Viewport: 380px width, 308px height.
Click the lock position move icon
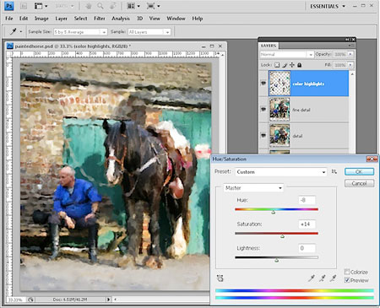coord(292,65)
